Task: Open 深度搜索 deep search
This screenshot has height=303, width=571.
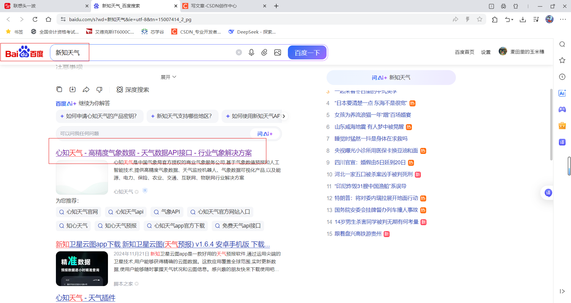Action: (x=133, y=90)
